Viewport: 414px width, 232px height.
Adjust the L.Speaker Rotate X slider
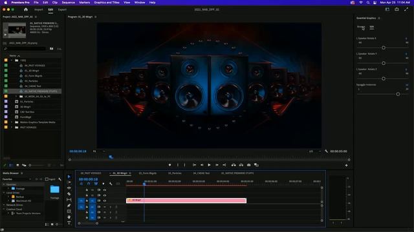(x=384, y=48)
